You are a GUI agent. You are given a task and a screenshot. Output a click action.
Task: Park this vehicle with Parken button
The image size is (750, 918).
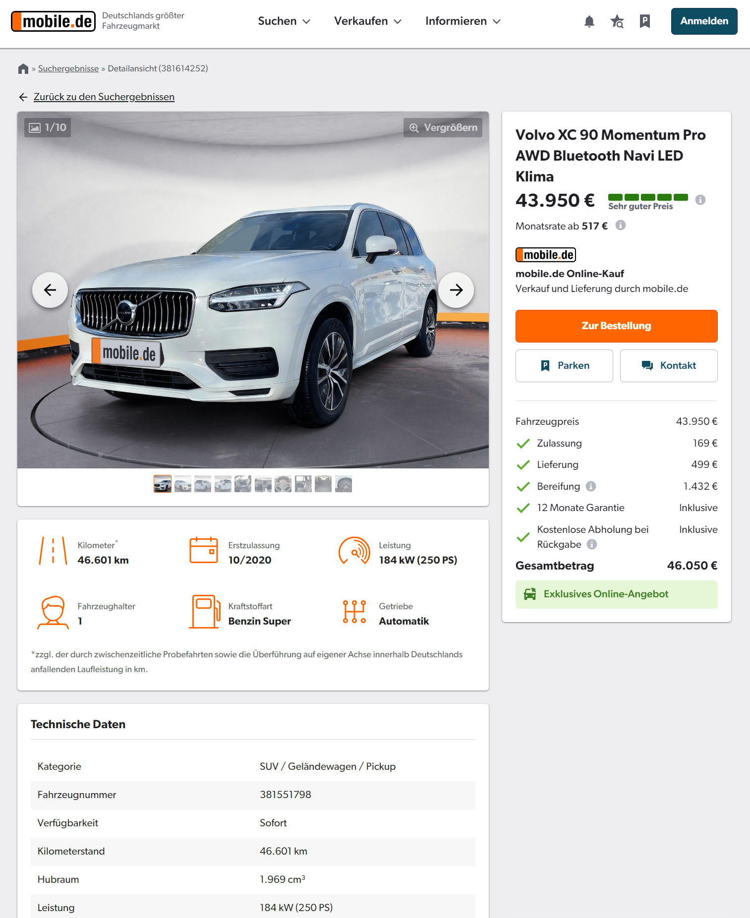click(x=564, y=366)
